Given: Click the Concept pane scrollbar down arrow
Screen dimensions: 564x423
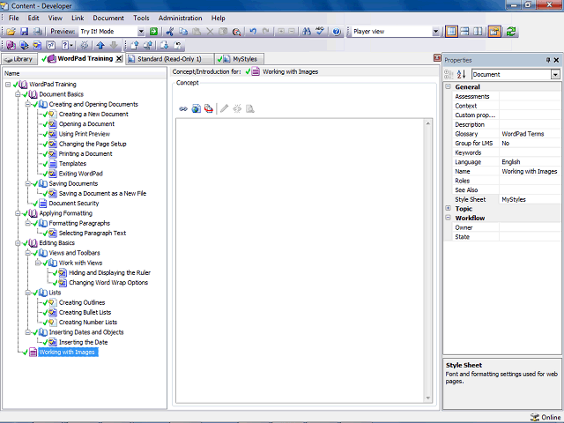Looking at the screenshot, I should tap(428, 397).
